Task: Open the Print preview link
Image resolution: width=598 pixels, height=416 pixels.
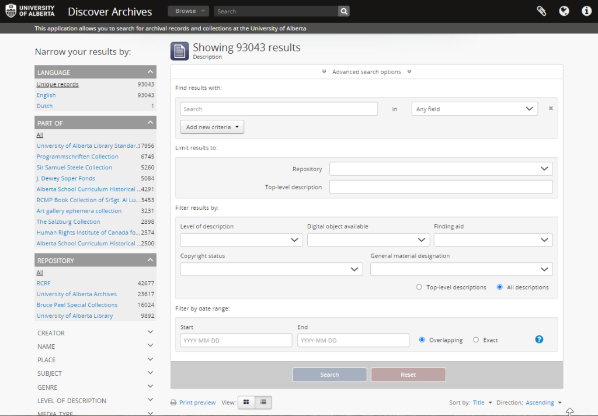Action: [x=197, y=403]
